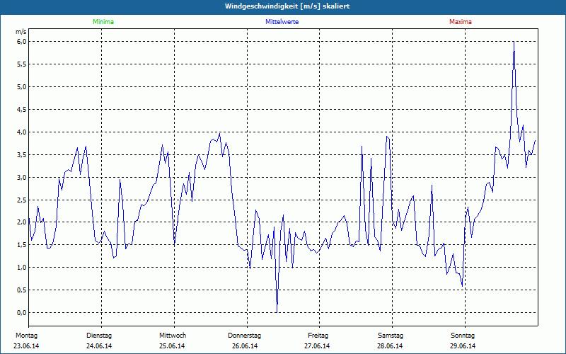566x354 pixels.
Task: Click the Montag day label
Action: (26, 336)
